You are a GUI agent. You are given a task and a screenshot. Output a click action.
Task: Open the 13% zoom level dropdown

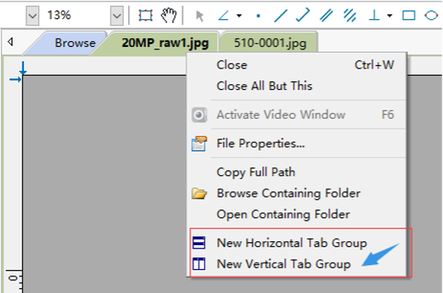(x=116, y=15)
